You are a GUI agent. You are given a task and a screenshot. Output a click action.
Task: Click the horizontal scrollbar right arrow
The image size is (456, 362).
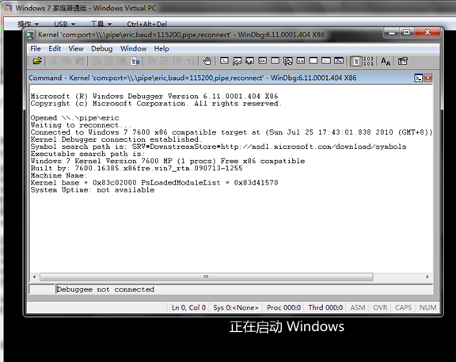(427, 276)
